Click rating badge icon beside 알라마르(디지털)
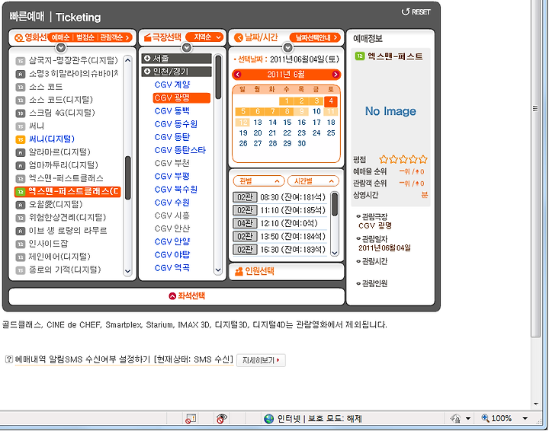Image resolution: width=549 pixels, height=431 pixels. (21, 152)
